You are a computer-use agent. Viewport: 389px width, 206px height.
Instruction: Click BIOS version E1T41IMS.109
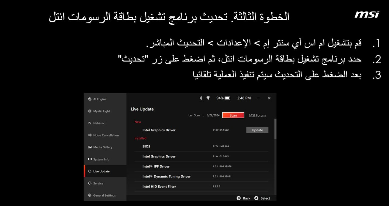coord(221,146)
